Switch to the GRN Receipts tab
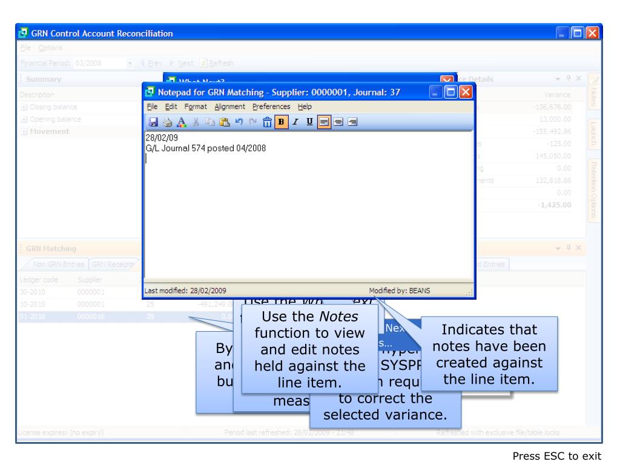The image size is (620, 465). [x=113, y=264]
